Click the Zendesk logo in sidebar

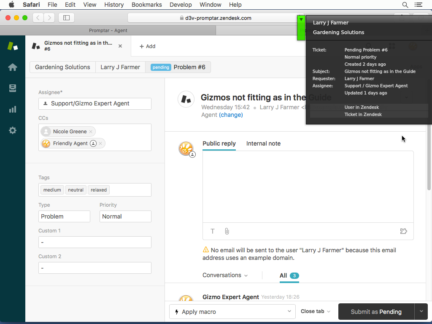pyautogui.click(x=13, y=46)
